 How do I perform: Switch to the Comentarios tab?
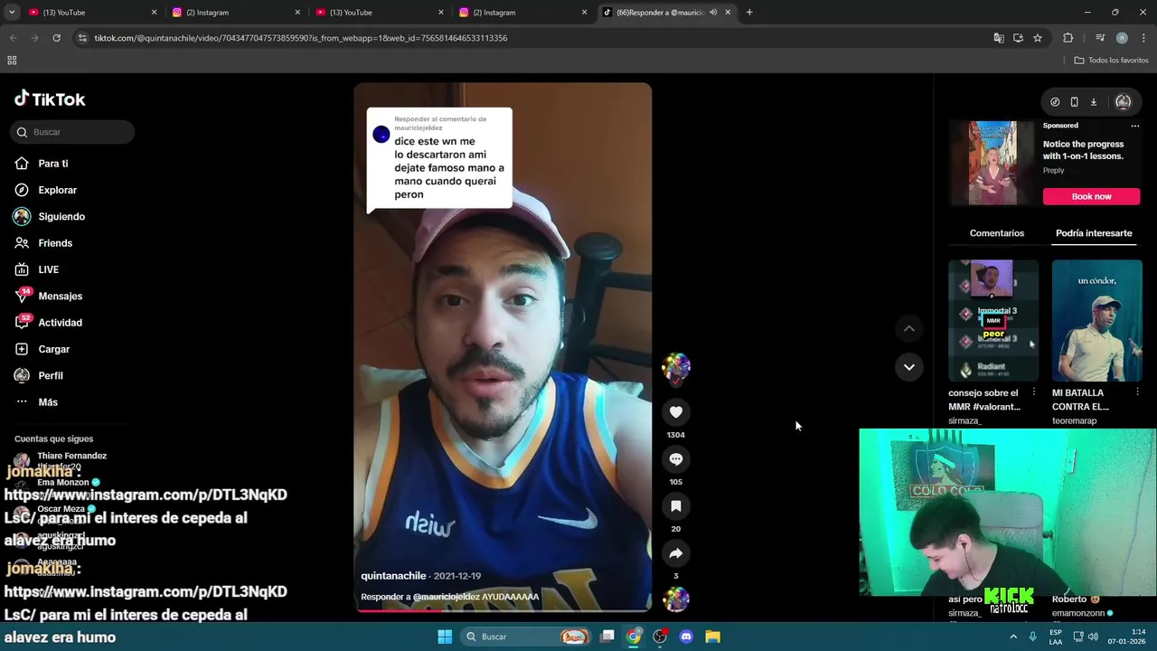(x=997, y=233)
